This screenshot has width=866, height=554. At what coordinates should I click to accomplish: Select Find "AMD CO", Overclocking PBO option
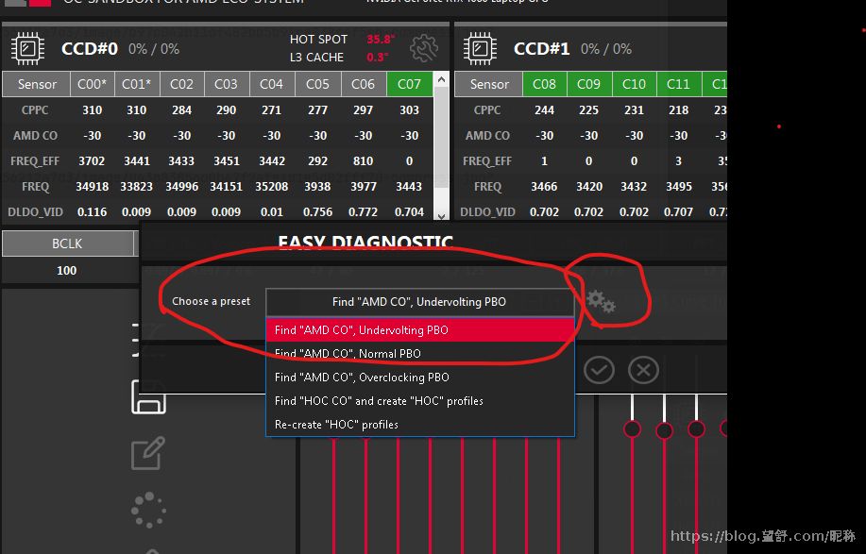pos(419,378)
